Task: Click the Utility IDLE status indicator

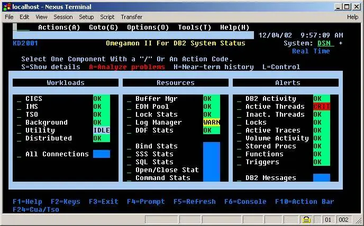Action: [x=102, y=130]
